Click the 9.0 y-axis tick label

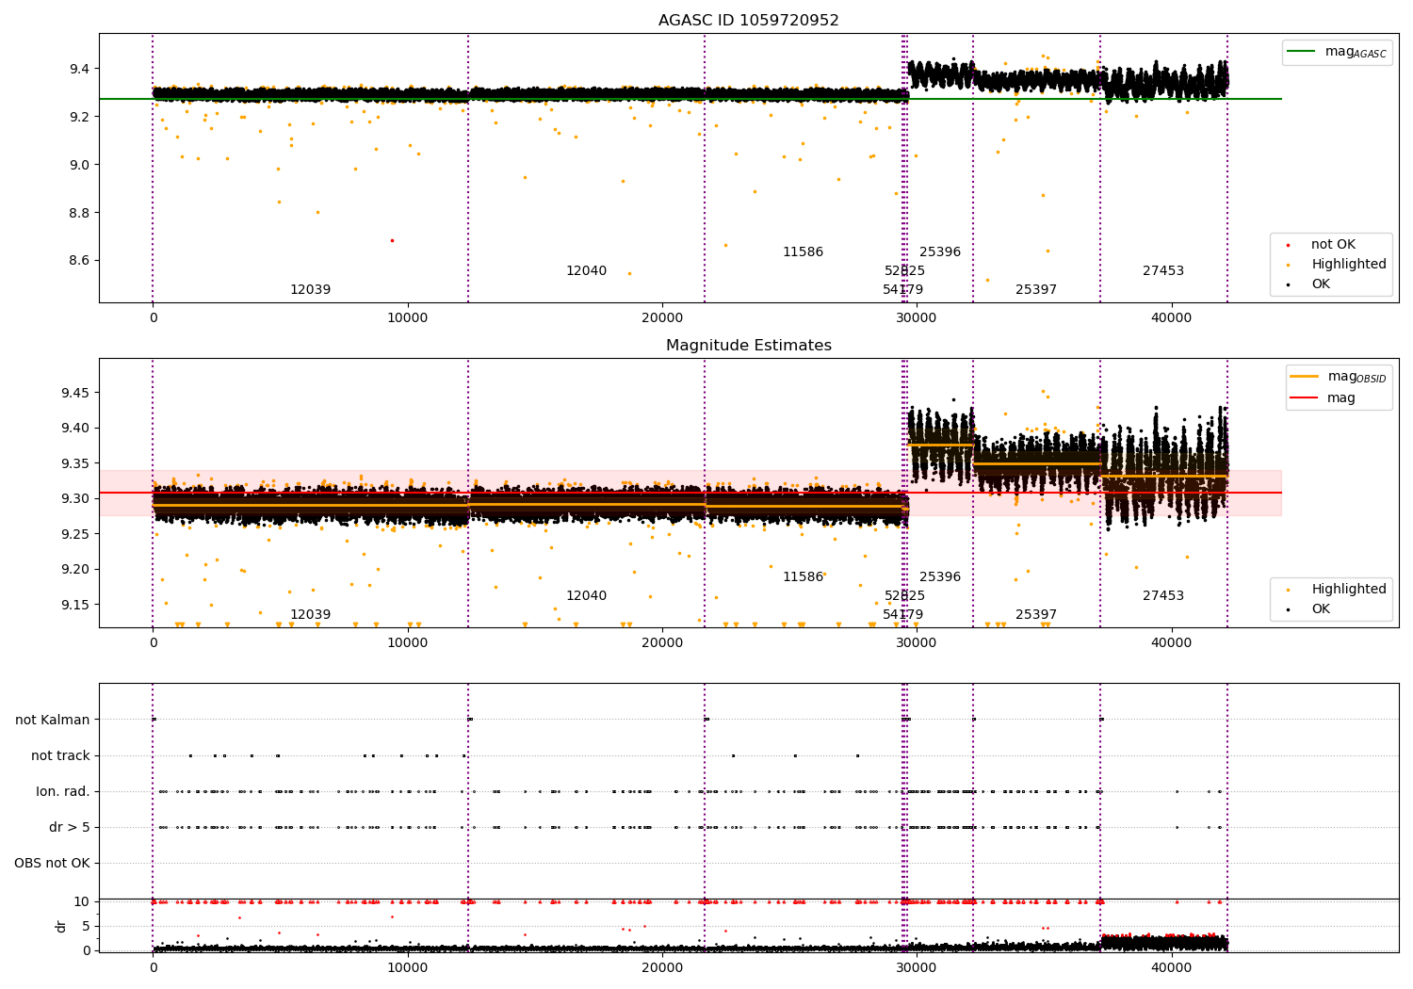[79, 165]
